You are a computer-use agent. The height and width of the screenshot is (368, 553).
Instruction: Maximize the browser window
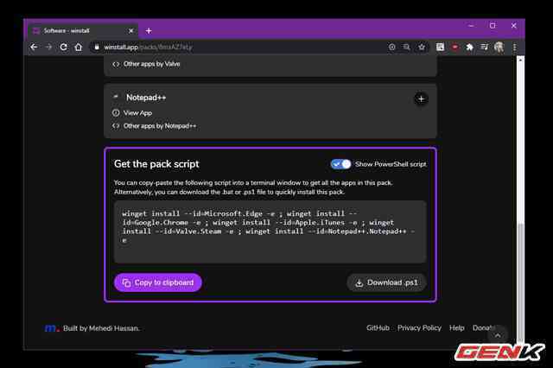tap(493, 26)
